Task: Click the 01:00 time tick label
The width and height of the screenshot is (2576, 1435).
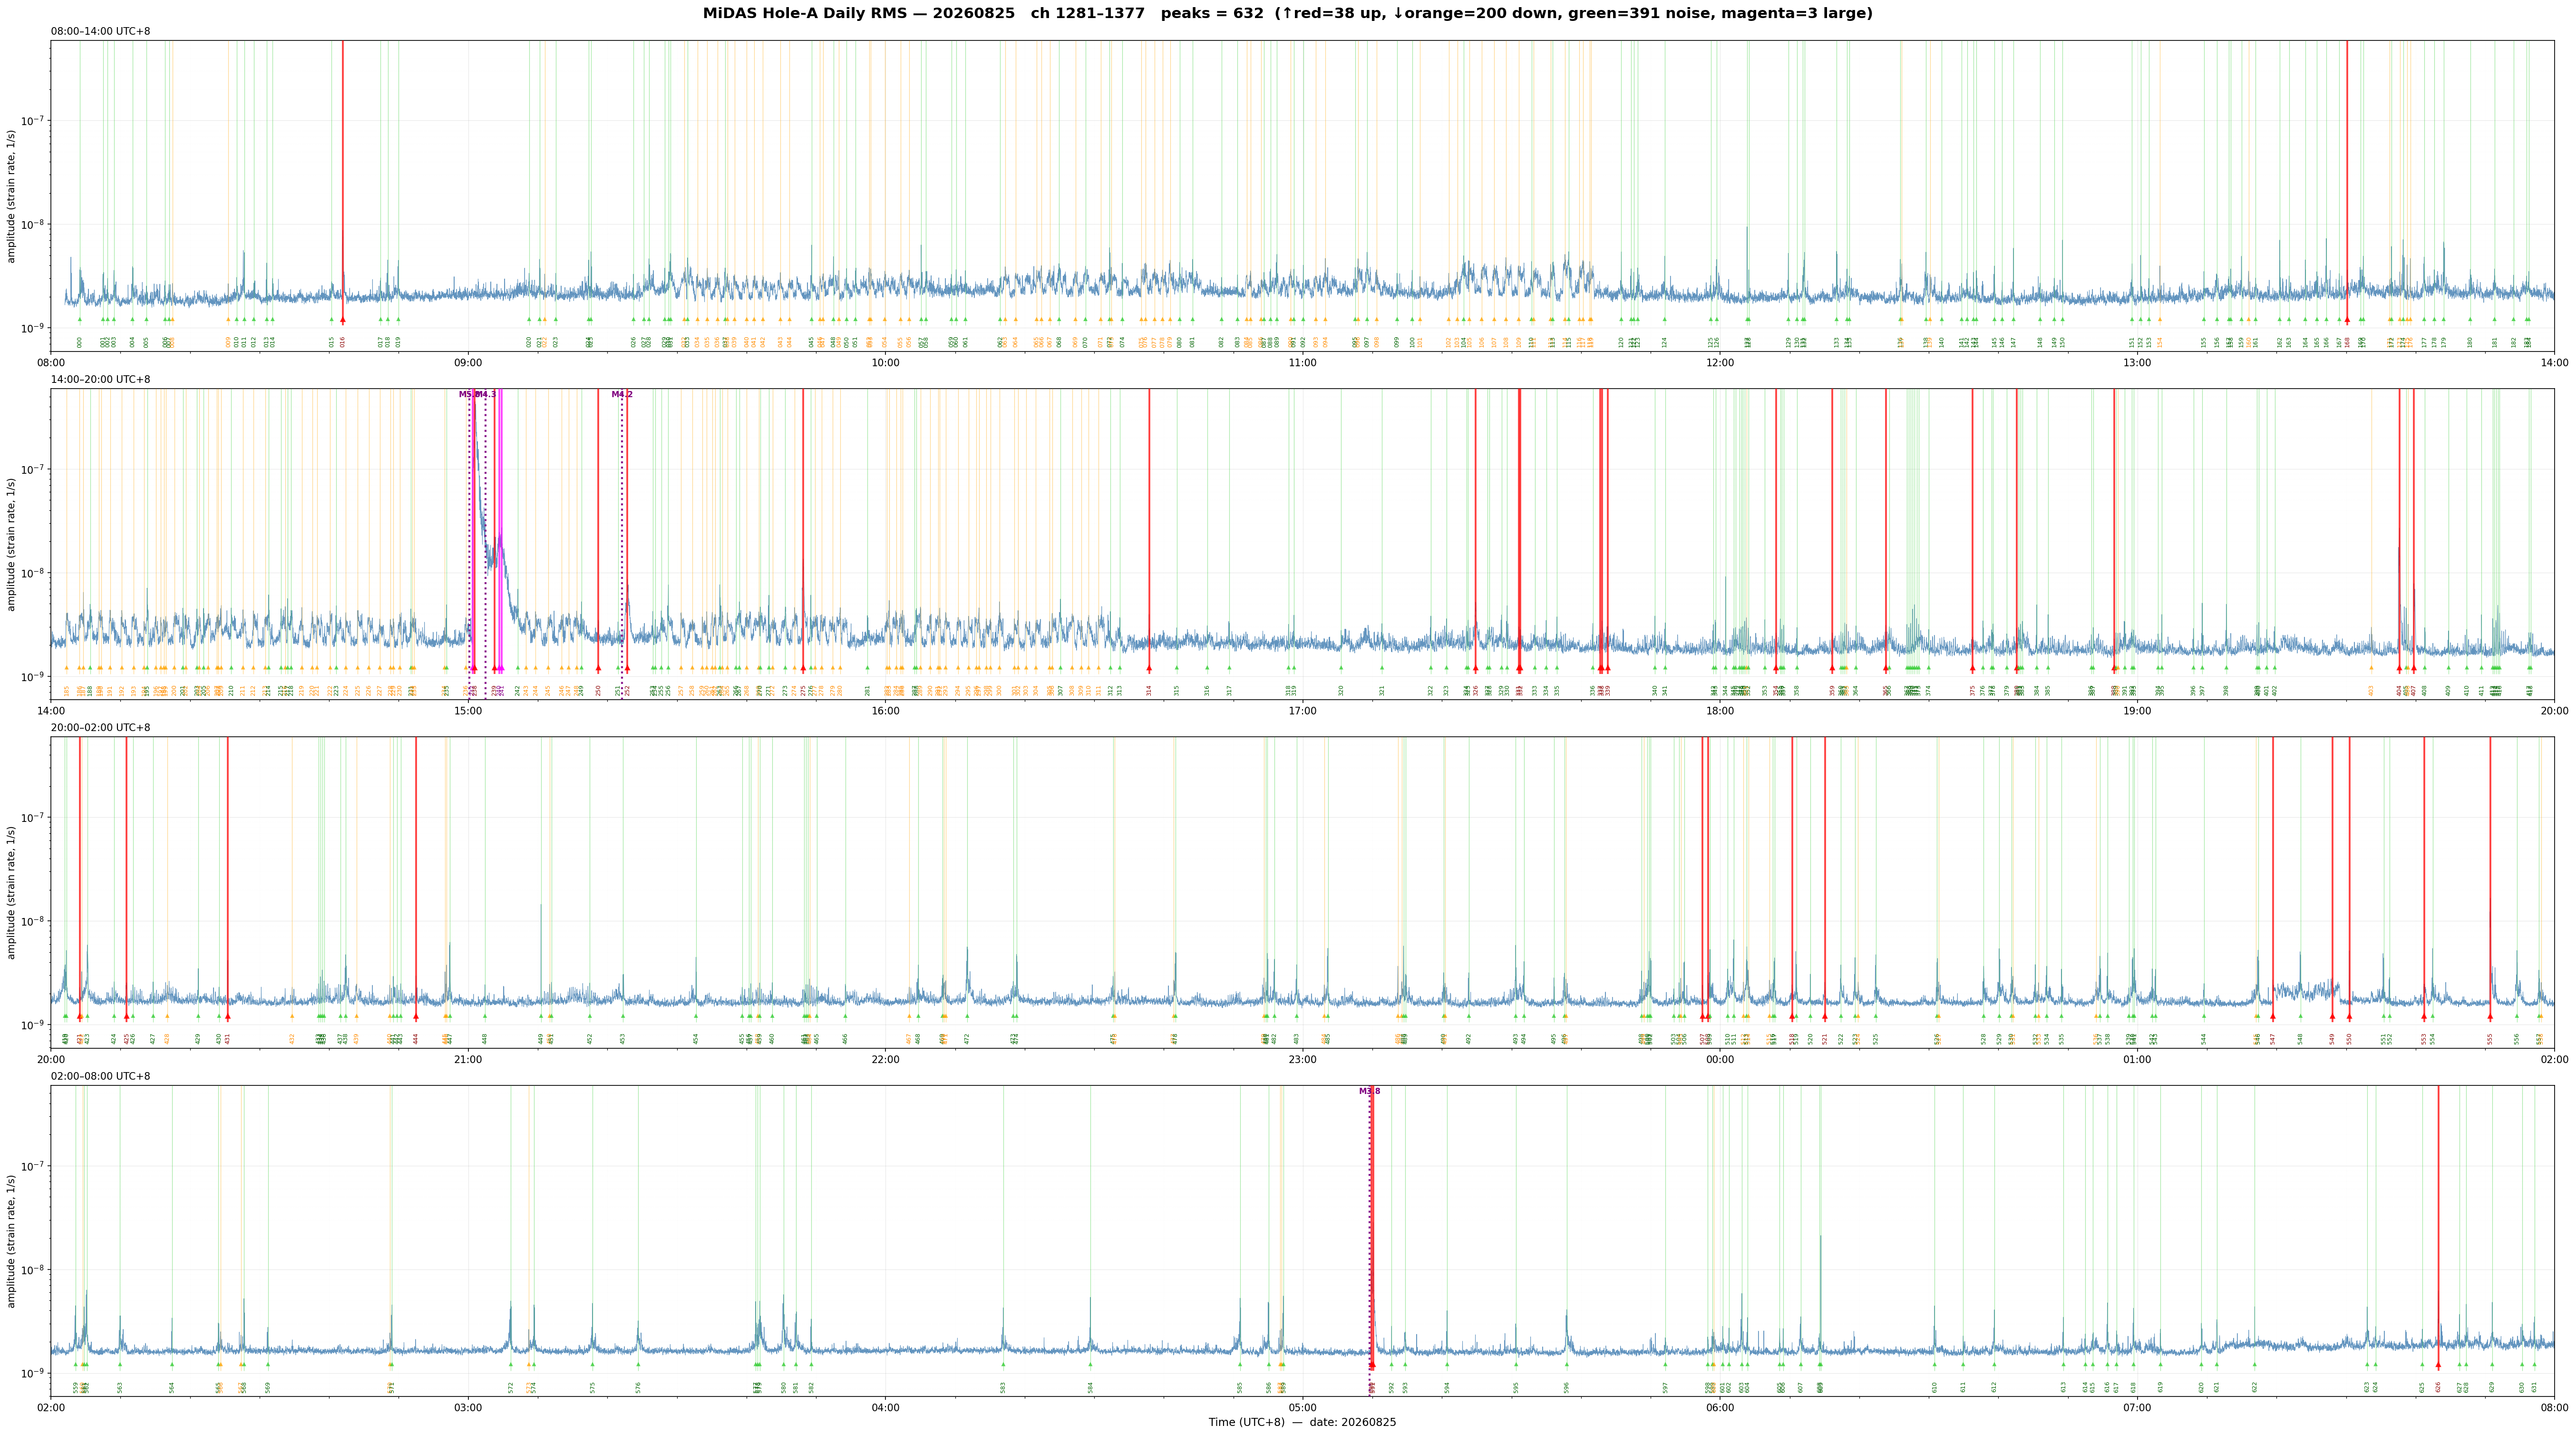Action: pyautogui.click(x=2137, y=1059)
